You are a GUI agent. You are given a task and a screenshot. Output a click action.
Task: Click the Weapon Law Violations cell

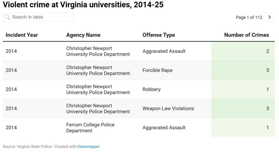pos(168,108)
